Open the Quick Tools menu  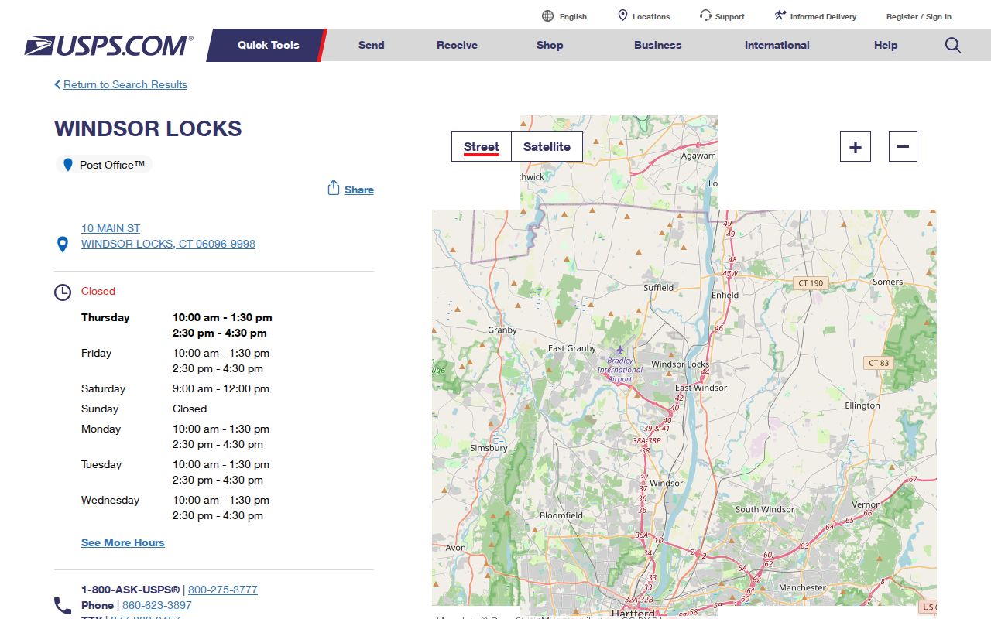(x=268, y=45)
